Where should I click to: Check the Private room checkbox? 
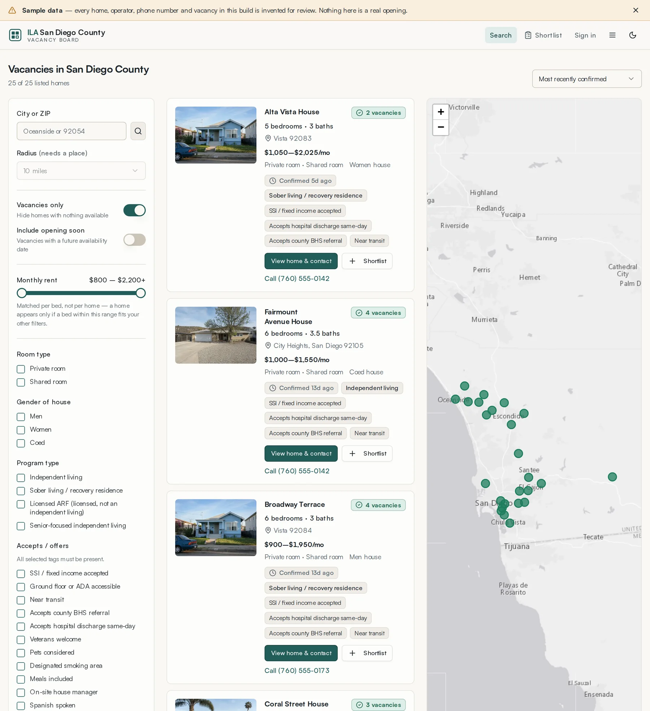tap(21, 369)
